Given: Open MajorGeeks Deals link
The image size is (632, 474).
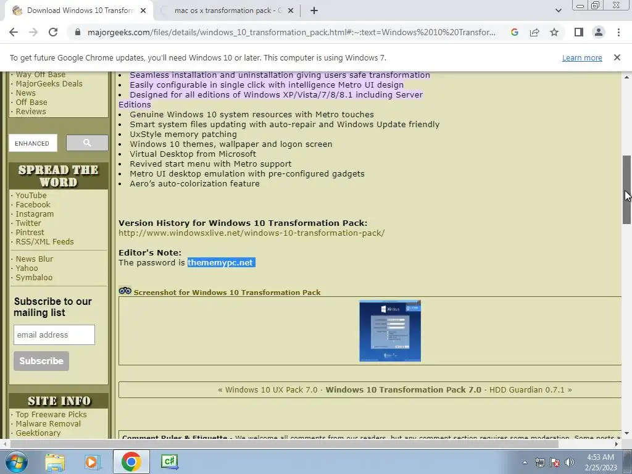Looking at the screenshot, I should [49, 83].
